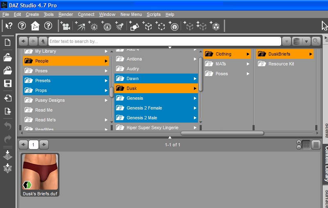Click Undo arrow in left sidebar
The width and height of the screenshot is (328, 208).
8,126
